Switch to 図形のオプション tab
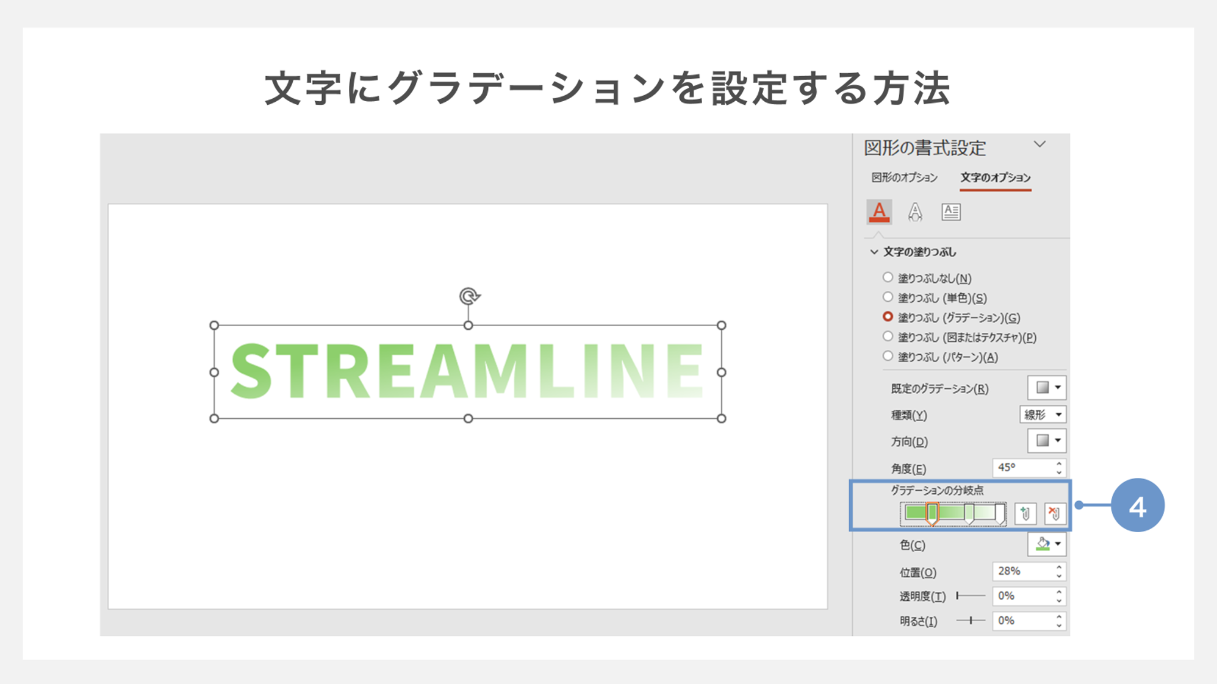The height and width of the screenshot is (684, 1217). [x=904, y=177]
